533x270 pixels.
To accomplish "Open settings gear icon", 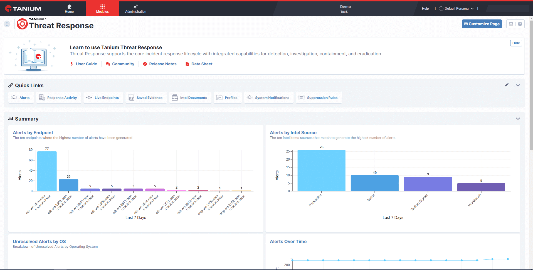I will [511, 24].
